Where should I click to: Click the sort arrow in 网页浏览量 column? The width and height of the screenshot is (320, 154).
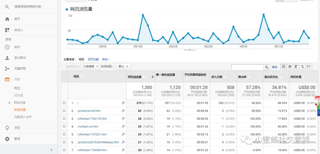pos(153,77)
